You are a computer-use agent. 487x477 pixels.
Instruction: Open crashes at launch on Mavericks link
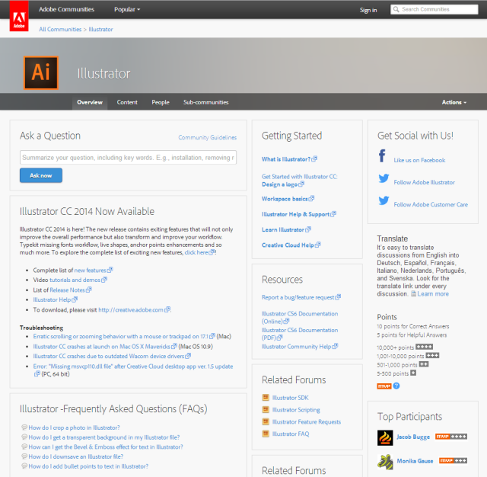pyautogui.click(x=105, y=347)
